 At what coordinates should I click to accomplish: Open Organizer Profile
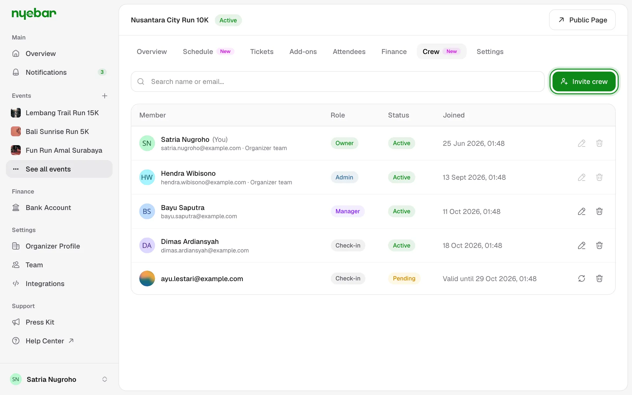[x=59, y=246]
